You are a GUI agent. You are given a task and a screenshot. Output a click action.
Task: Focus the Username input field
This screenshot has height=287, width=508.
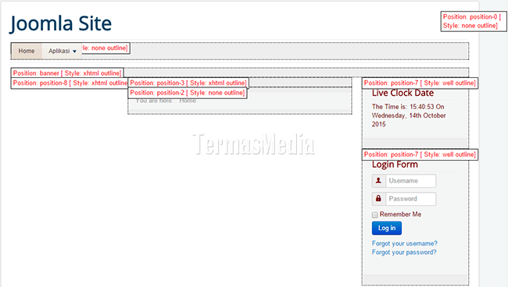411,181
